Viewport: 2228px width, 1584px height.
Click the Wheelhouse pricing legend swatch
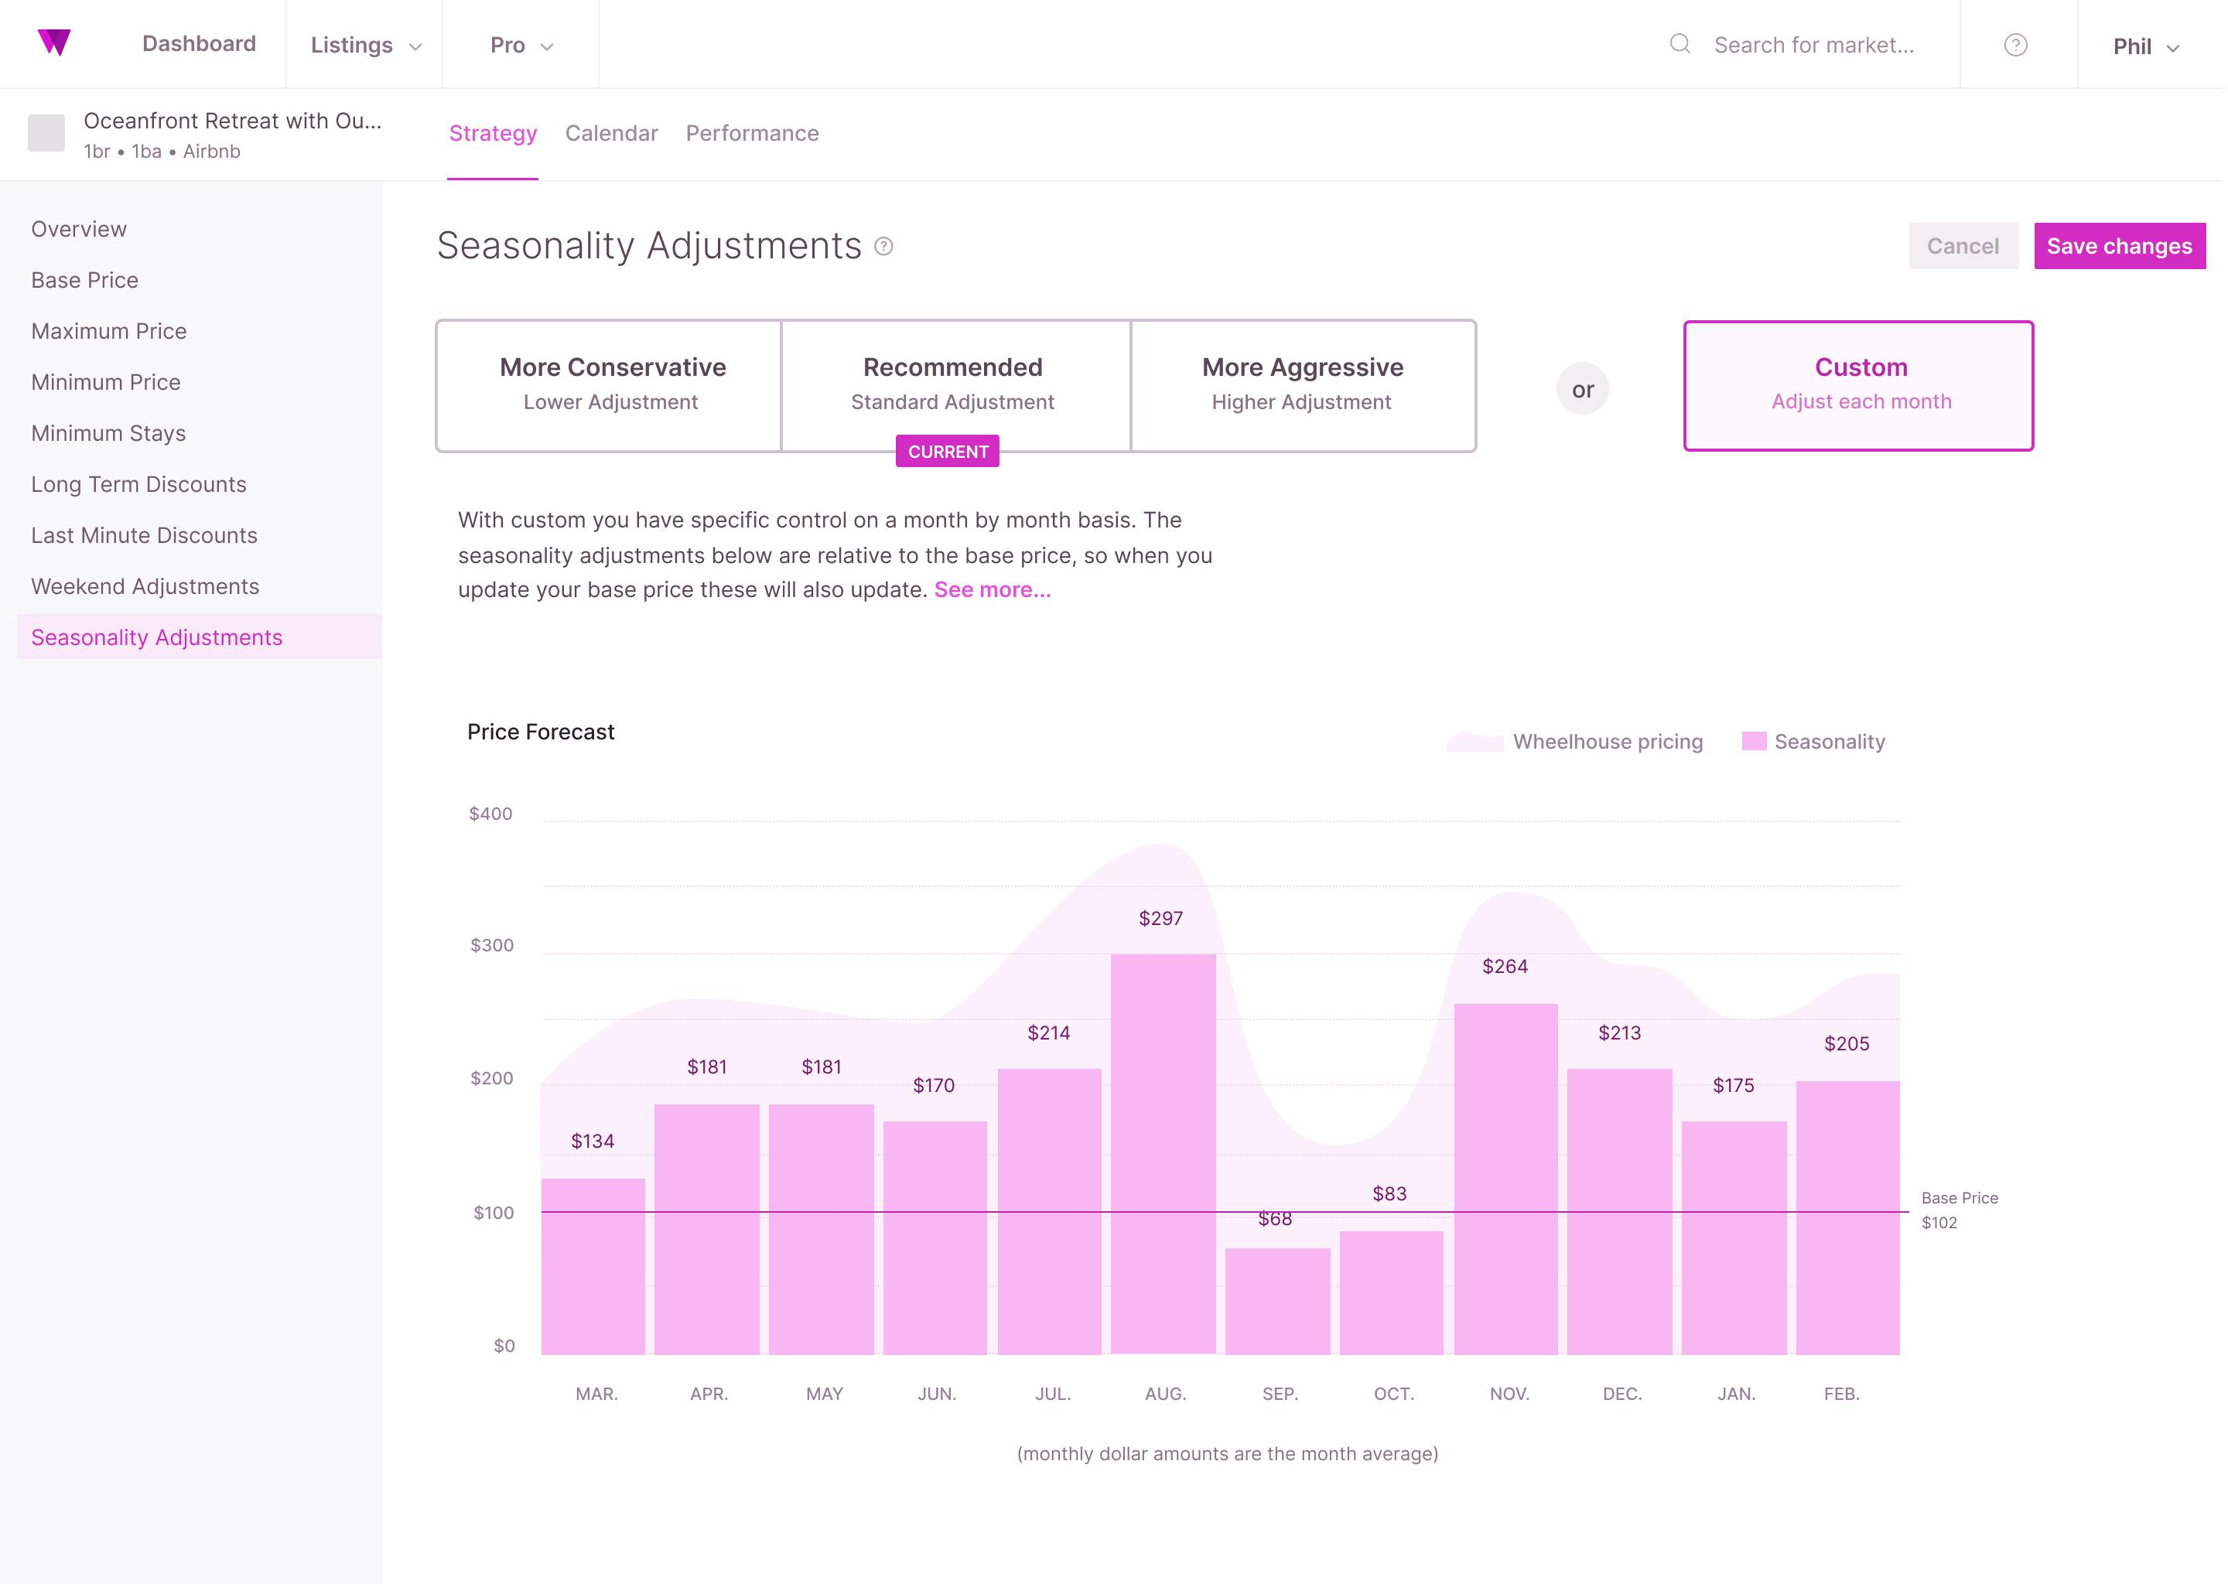pyautogui.click(x=1475, y=742)
